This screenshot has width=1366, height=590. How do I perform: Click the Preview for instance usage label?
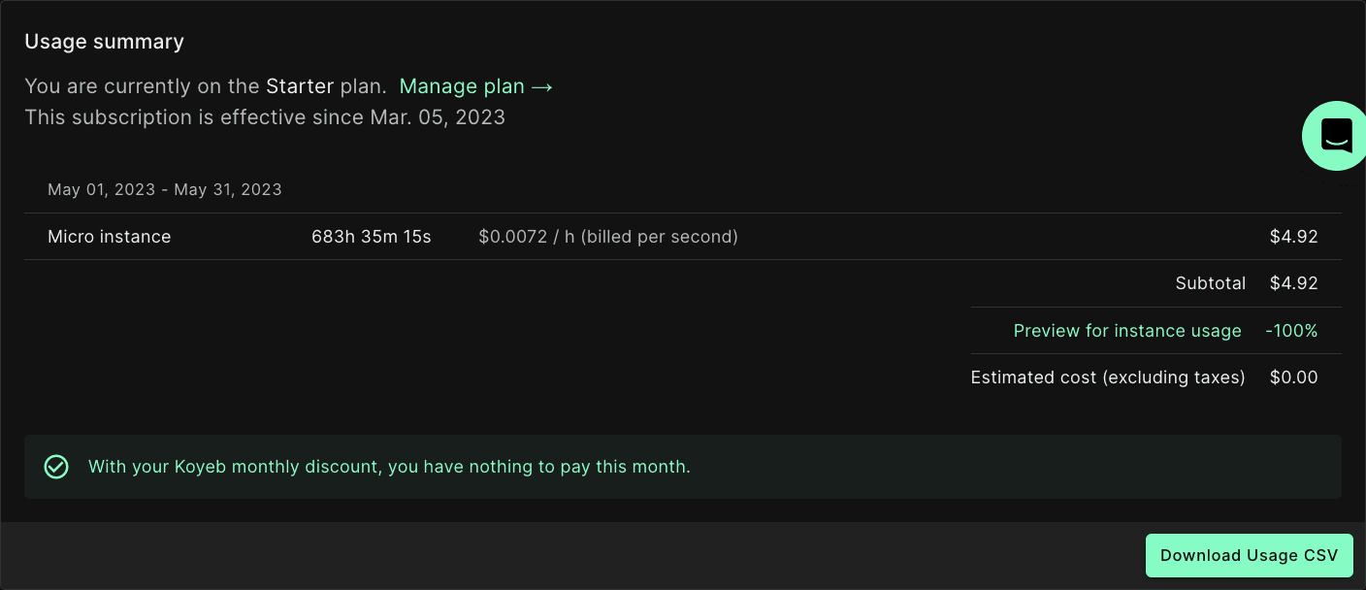1127,331
